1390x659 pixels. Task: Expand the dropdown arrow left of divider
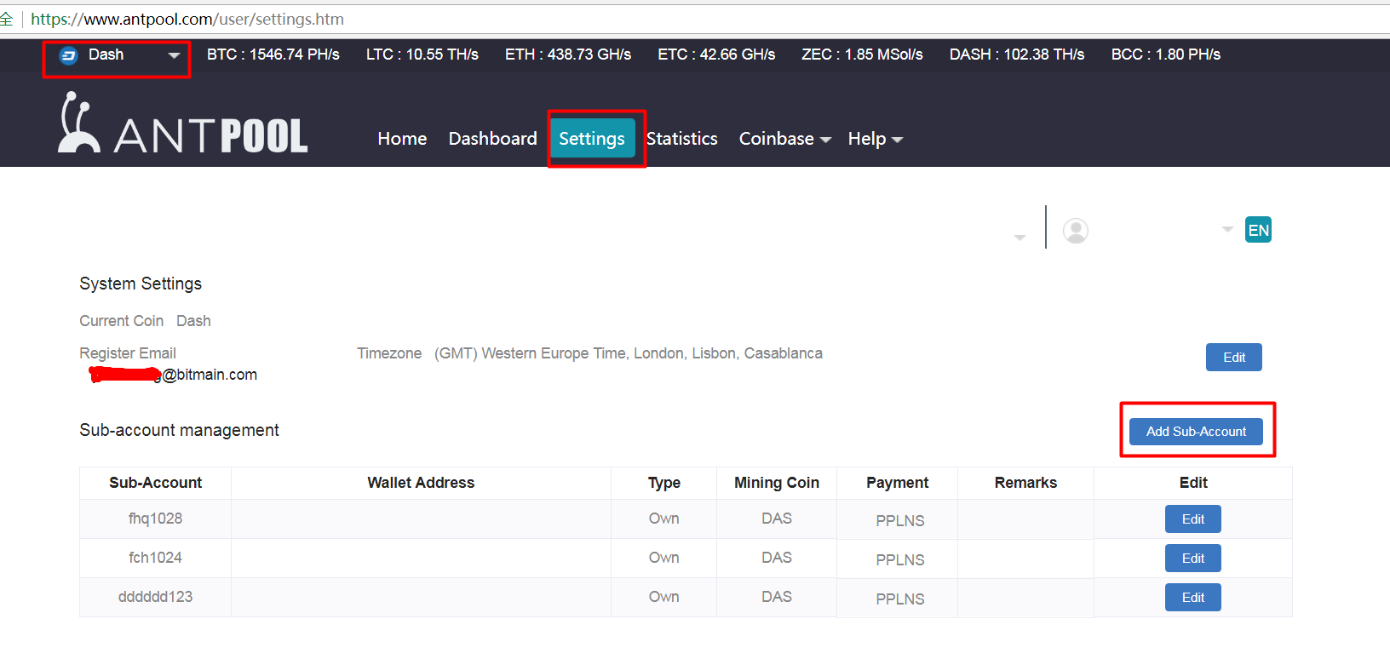[1020, 238]
